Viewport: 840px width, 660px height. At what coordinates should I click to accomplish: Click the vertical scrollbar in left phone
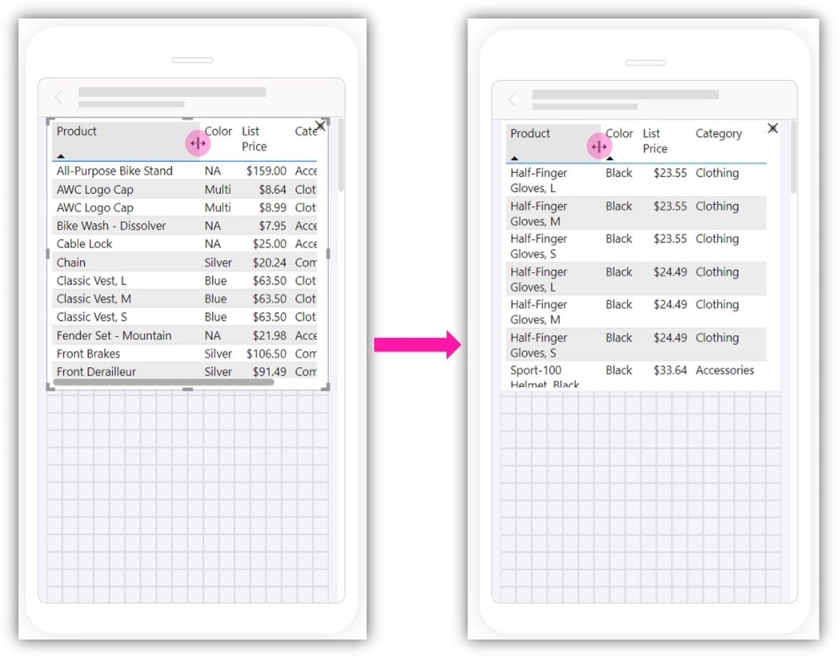pos(341,155)
